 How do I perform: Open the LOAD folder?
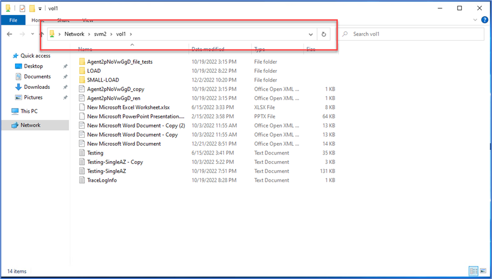click(94, 71)
